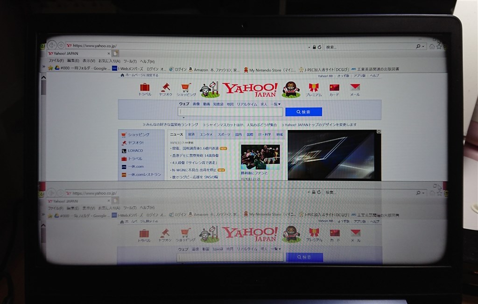
Task: Open the address bar dropdown arrow
Action: coord(309,47)
